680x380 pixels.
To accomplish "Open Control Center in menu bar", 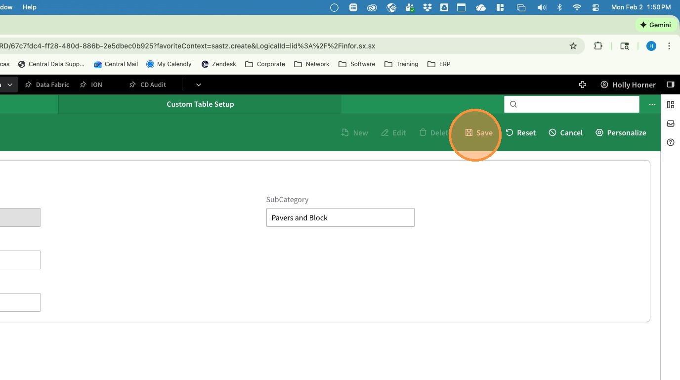I will [x=595, y=7].
